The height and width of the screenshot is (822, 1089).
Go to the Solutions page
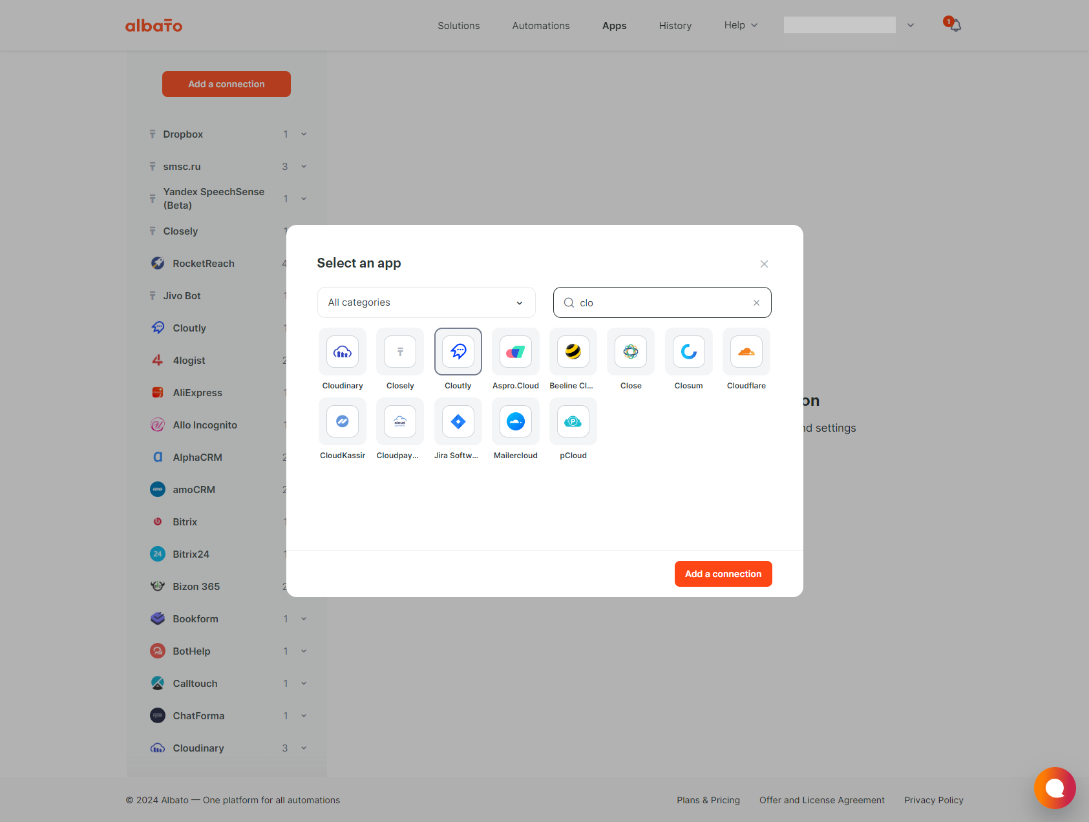click(x=459, y=26)
